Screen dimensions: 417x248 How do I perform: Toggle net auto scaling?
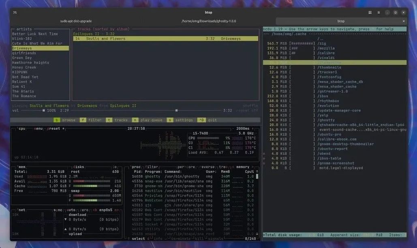coord(71,210)
